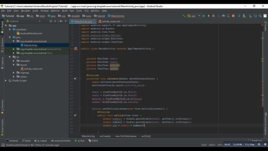
Task: Open Device File Explorer side panel
Action: (x=265, y=124)
